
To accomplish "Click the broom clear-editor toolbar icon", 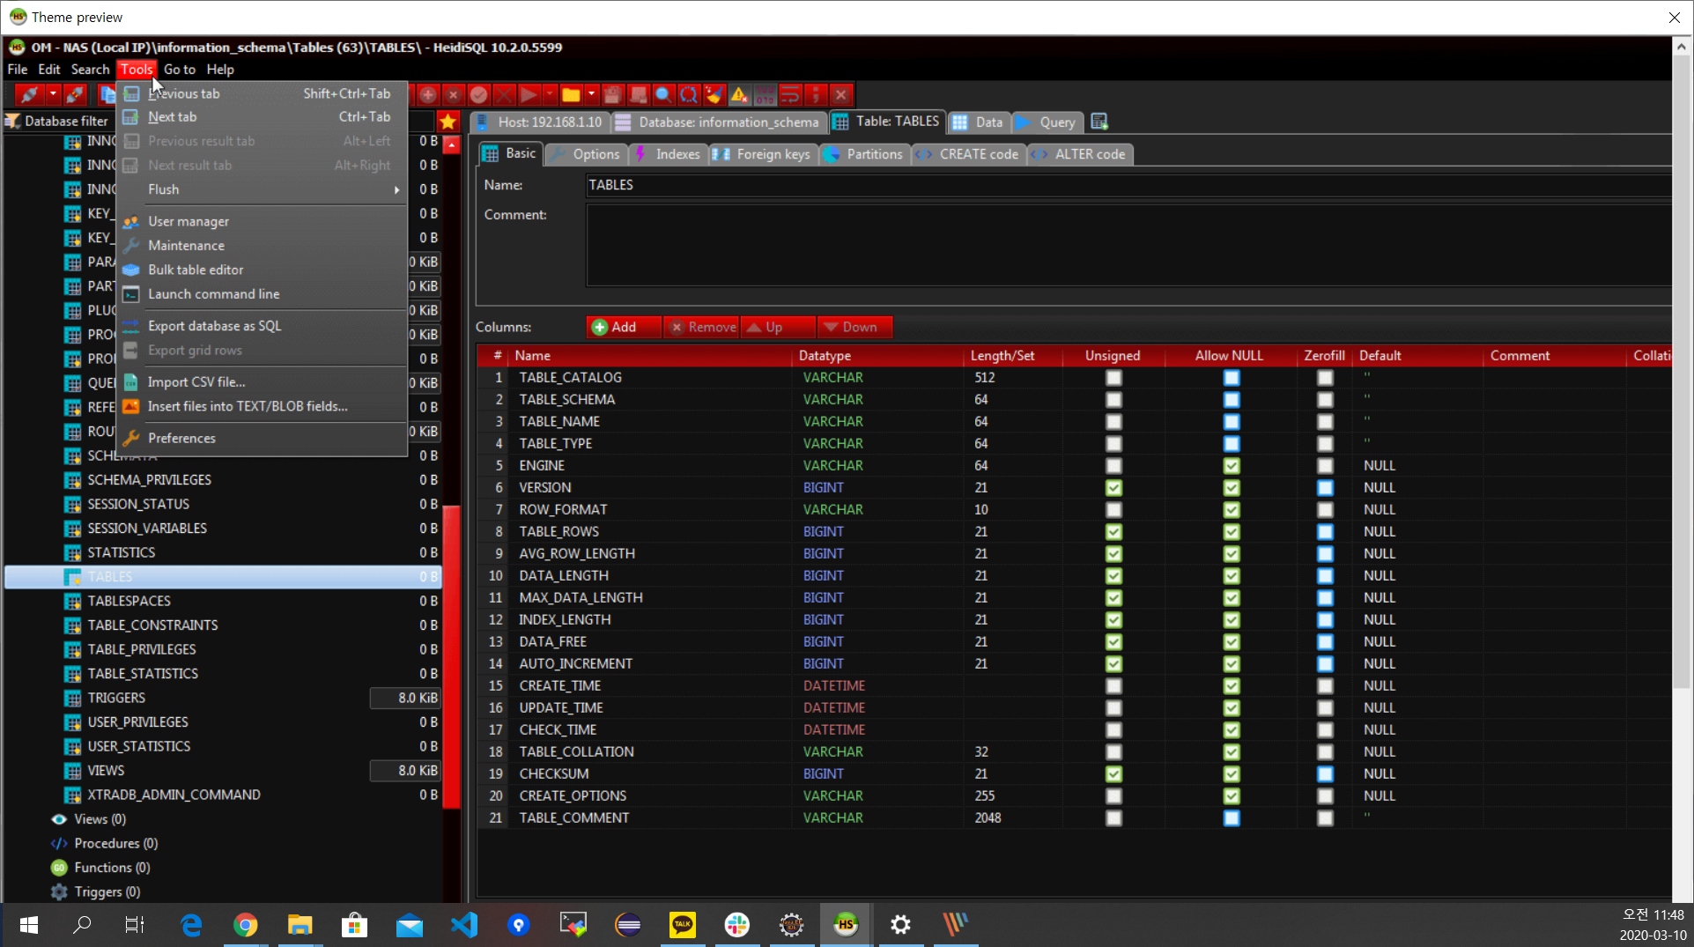I will pos(714,94).
